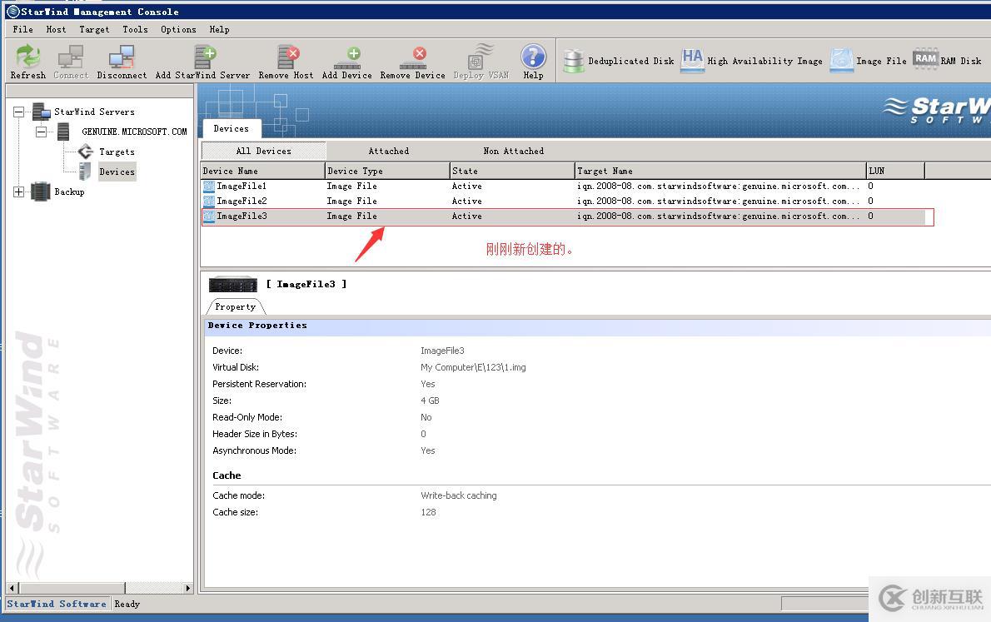Click the Help toolbar icon
Viewport: 991px width, 622px height.
(x=534, y=57)
